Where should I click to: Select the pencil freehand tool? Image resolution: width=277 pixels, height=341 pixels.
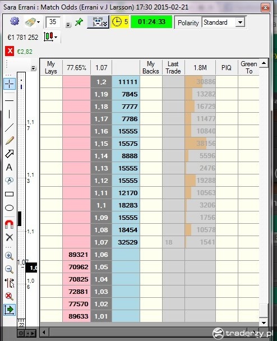coord(10,140)
